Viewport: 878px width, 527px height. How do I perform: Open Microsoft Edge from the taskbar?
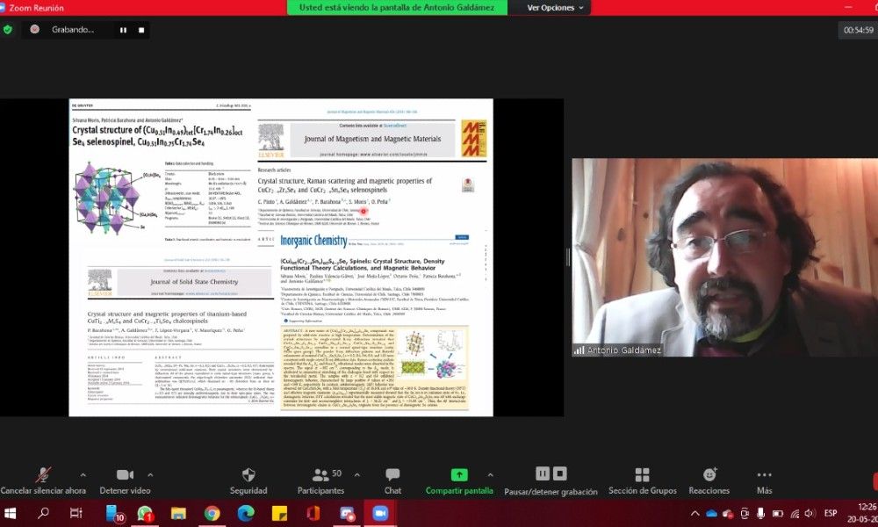pyautogui.click(x=246, y=513)
